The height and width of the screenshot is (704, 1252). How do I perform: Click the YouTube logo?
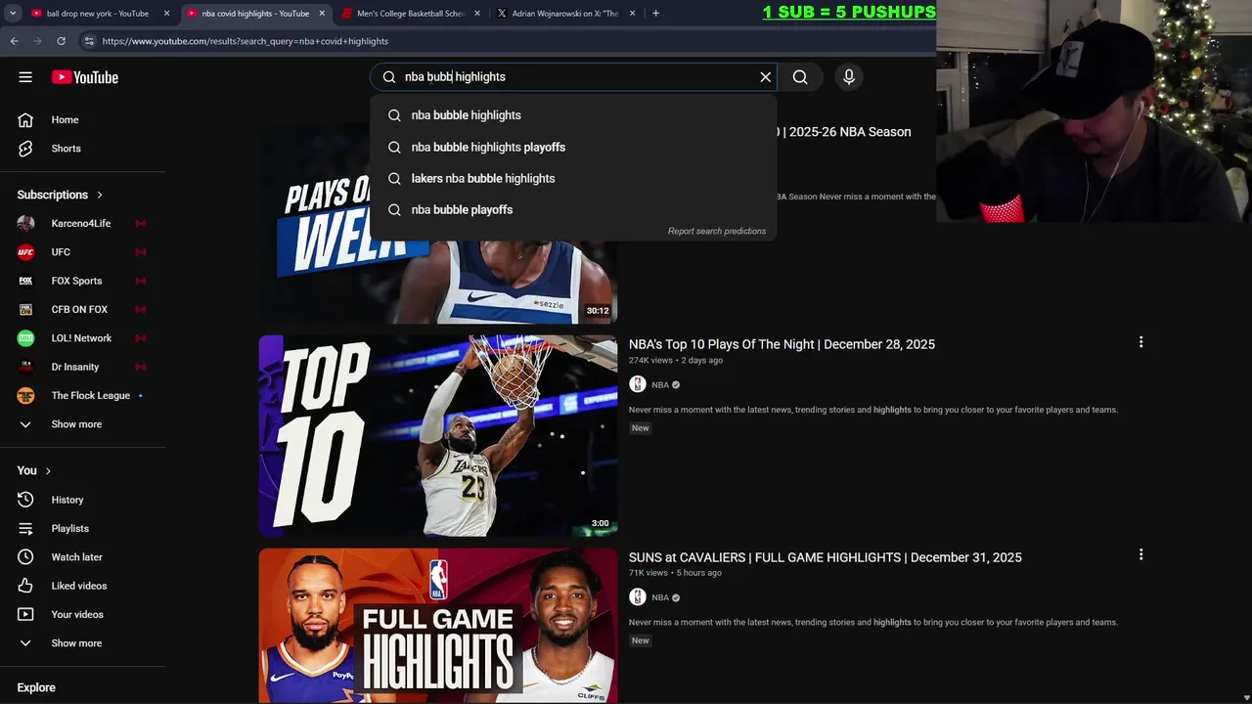tap(85, 77)
